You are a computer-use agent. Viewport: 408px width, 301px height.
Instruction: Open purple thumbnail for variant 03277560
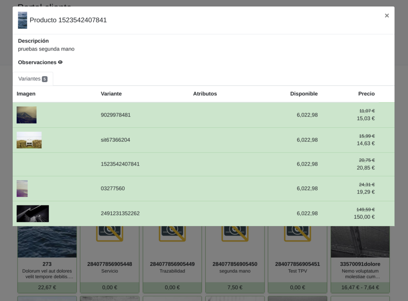click(22, 189)
